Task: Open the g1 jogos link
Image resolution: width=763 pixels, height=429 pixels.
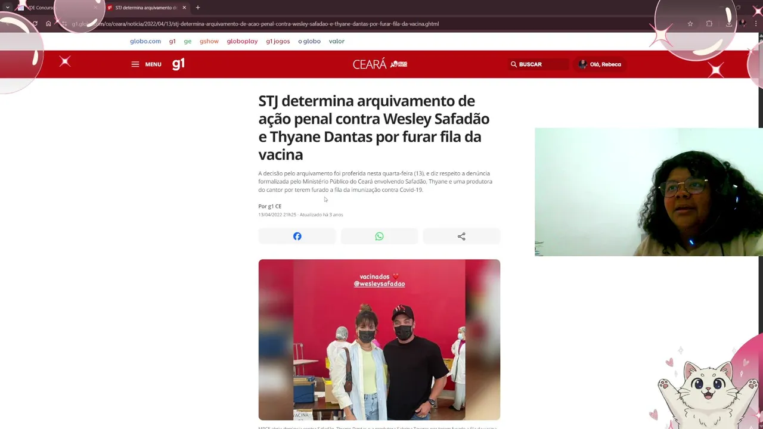Action: 278,41
